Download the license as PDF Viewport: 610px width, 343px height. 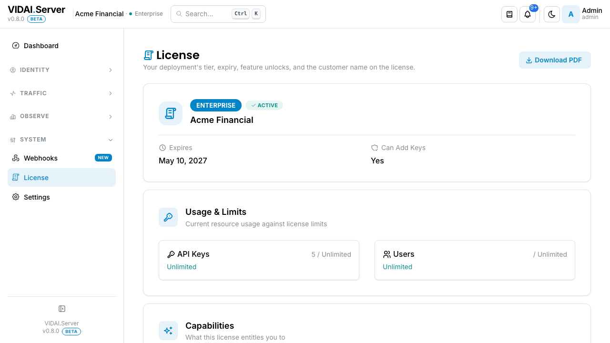pyautogui.click(x=555, y=60)
